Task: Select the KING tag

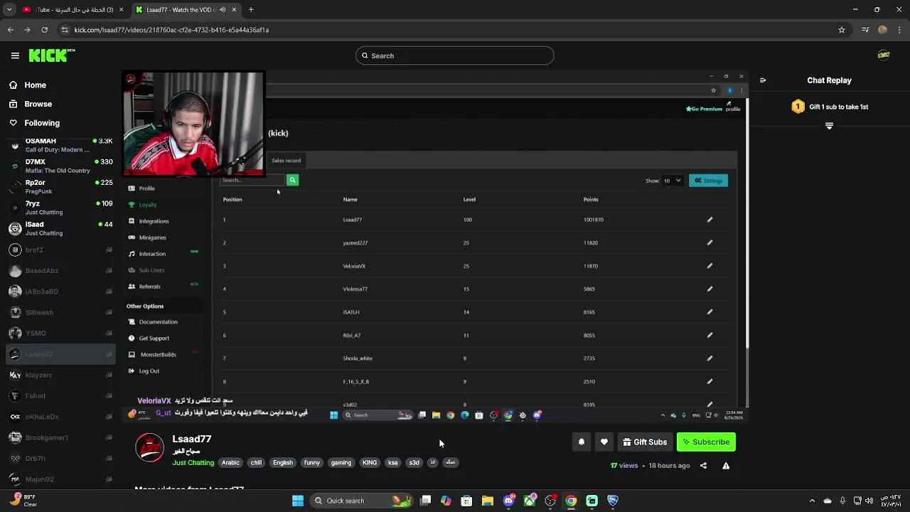Action: click(x=370, y=463)
